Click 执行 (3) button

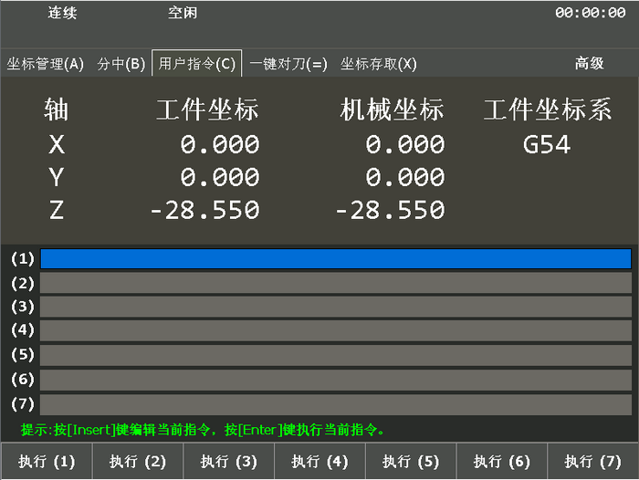(x=228, y=462)
